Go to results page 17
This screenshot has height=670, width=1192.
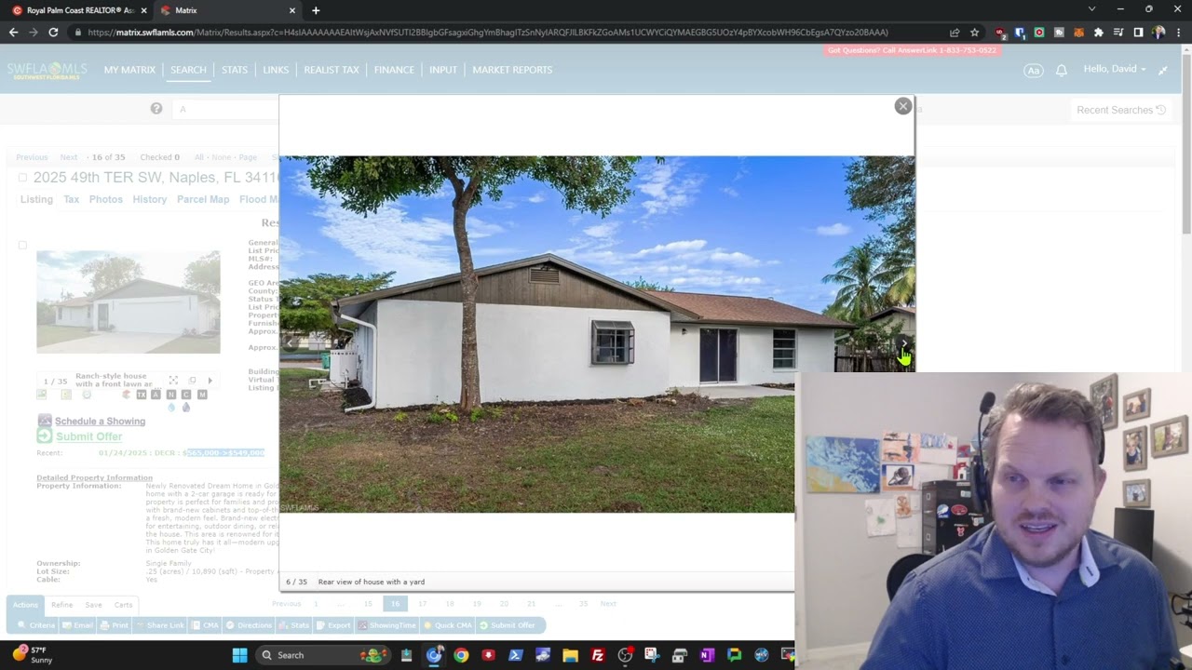(423, 604)
